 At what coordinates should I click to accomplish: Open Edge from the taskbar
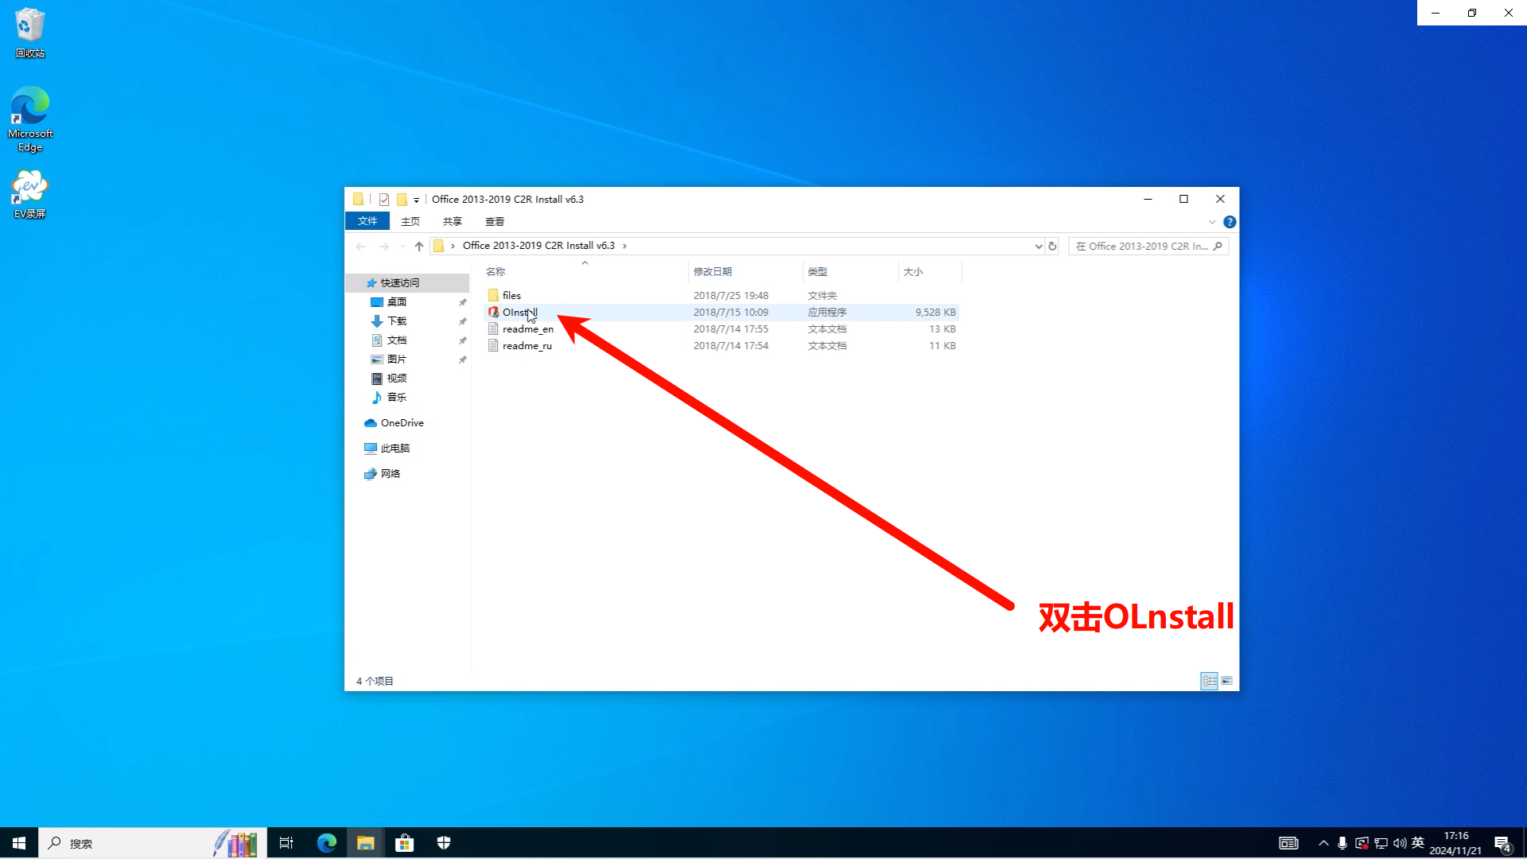[326, 843]
